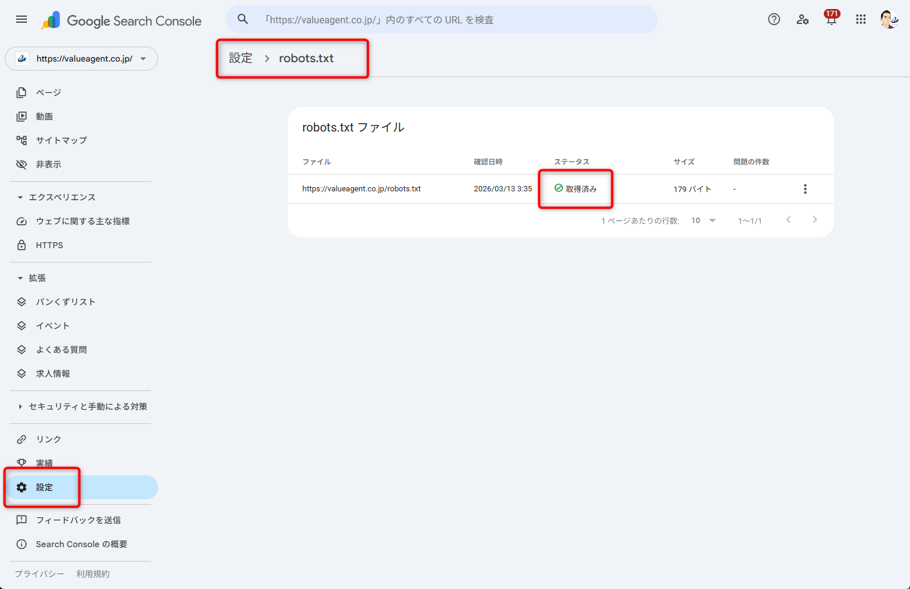The width and height of the screenshot is (910, 589).
Task: Click the 問題の件数 column header
Action: (x=751, y=162)
